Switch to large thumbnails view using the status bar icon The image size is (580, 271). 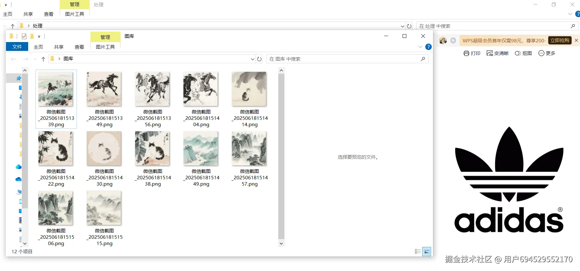[427, 251]
